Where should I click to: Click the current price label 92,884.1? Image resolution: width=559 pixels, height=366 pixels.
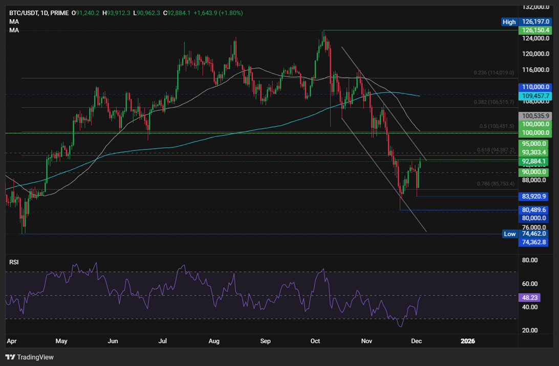coord(534,161)
